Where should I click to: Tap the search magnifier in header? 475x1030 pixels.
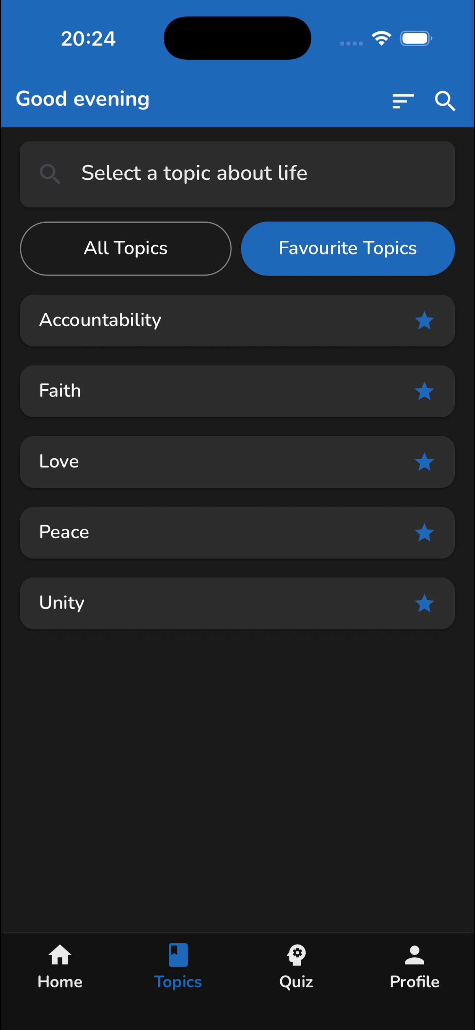pyautogui.click(x=445, y=101)
